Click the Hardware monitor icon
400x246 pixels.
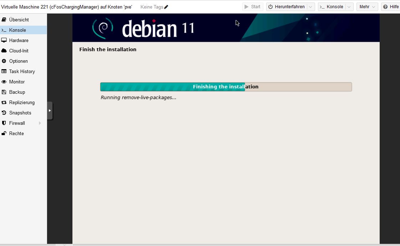[x=4, y=40]
